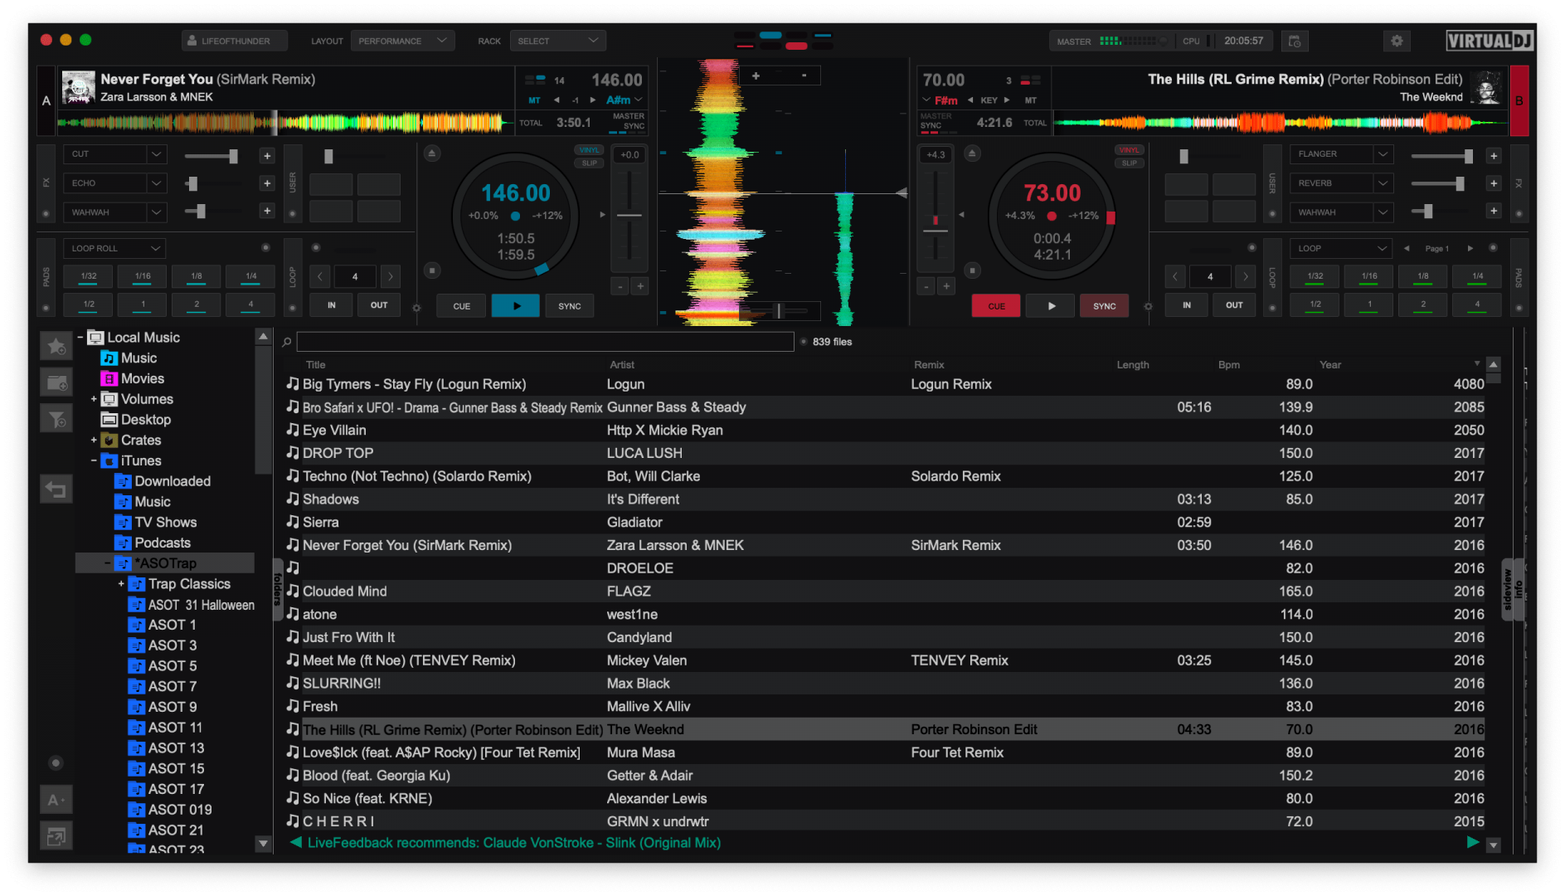Click deck A stop button below the jog wheel
This screenshot has width=1565, height=896.
pyautogui.click(x=431, y=270)
